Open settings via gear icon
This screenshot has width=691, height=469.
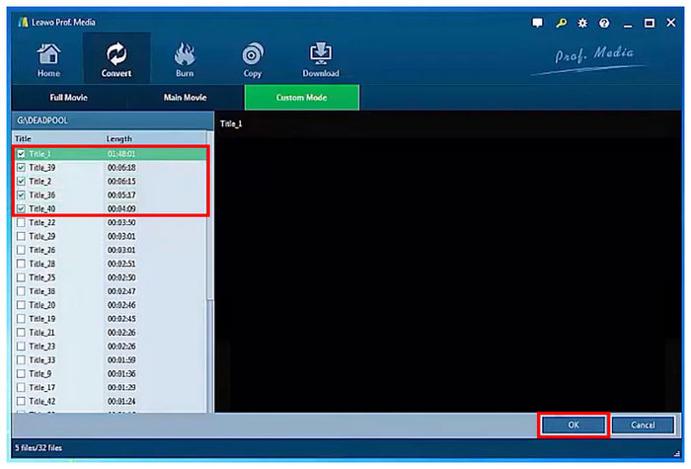click(582, 23)
